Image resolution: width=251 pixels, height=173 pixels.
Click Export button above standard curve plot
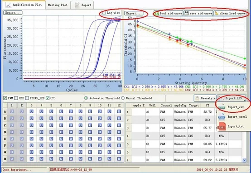pyautogui.click(x=134, y=14)
